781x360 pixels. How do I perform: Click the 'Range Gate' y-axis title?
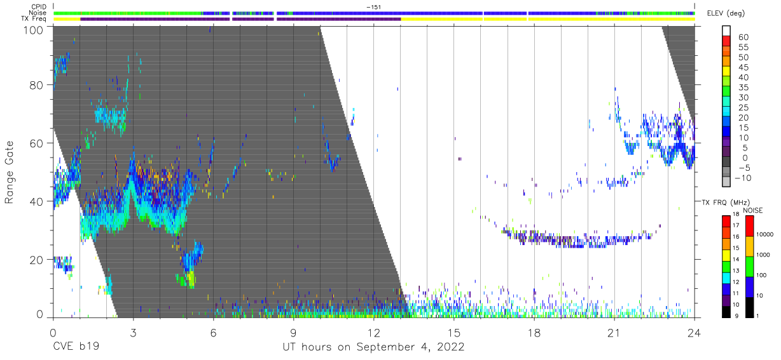10,172
